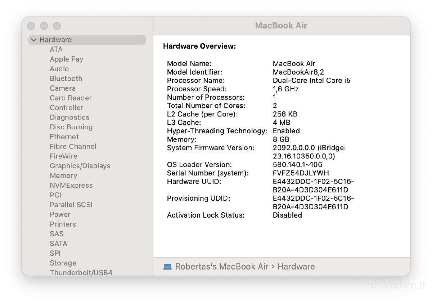
Task: Minimize window using middle title bar button
Action: click(44, 26)
